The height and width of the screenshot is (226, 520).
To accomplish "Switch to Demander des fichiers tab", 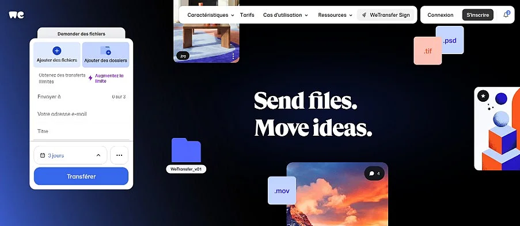I will point(81,33).
